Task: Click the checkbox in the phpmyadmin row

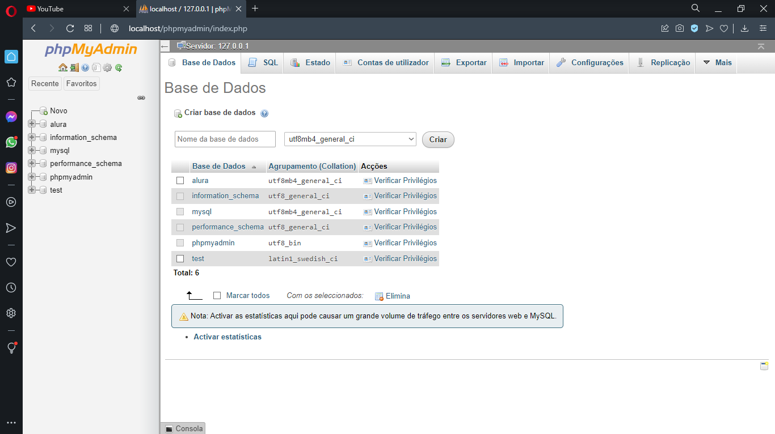Action: coord(180,243)
